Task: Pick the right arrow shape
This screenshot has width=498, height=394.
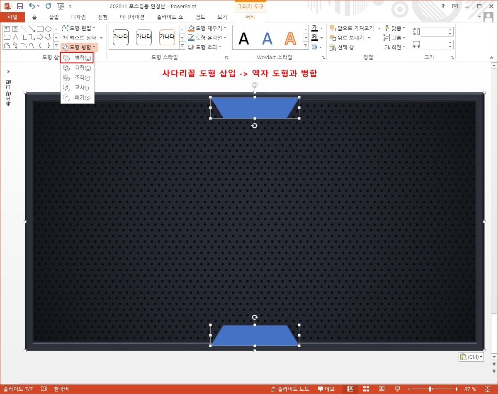Action: 40,37
